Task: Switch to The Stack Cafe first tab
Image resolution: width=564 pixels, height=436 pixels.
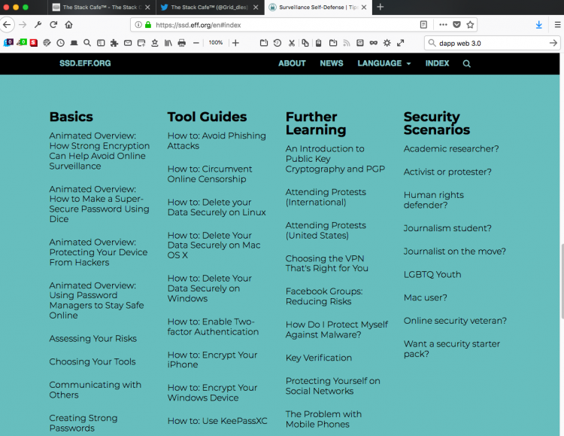Action: click(x=101, y=8)
